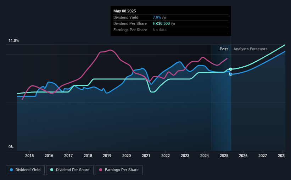Click the 'Dividend Per Share' row label in tooltip

point(130,24)
